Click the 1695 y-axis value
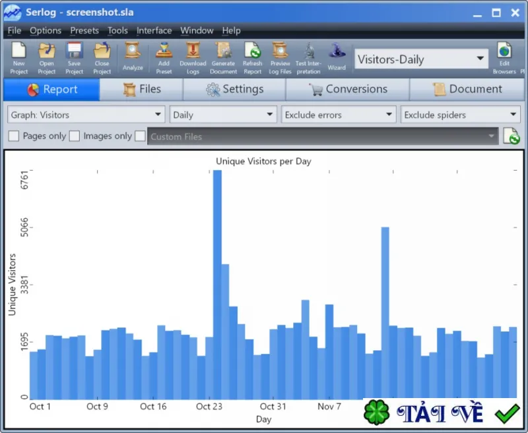Screen dimensions: 528x433 [x=24, y=341]
